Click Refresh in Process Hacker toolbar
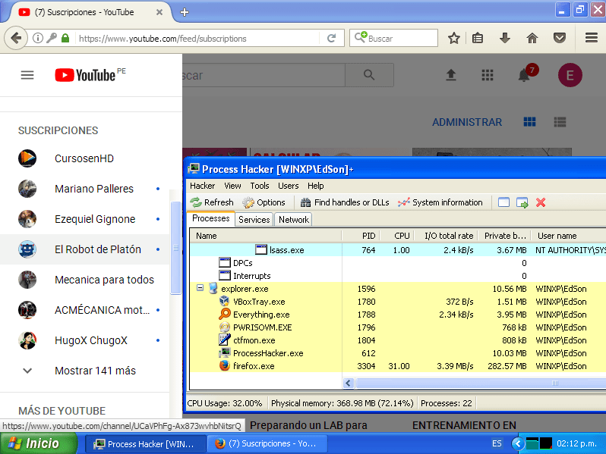 212,202
